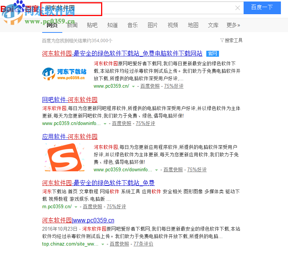Open the m.pc0359.cn/ URL link
The image size is (288, 253).
point(57,206)
